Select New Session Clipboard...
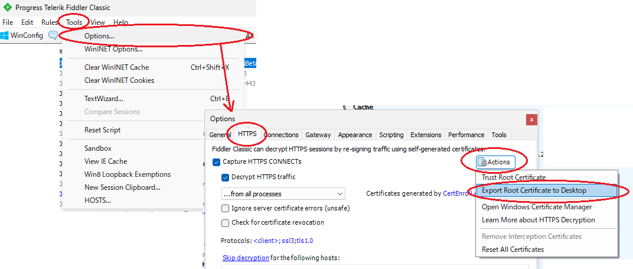This screenshot has width=633, height=269. (x=134, y=187)
